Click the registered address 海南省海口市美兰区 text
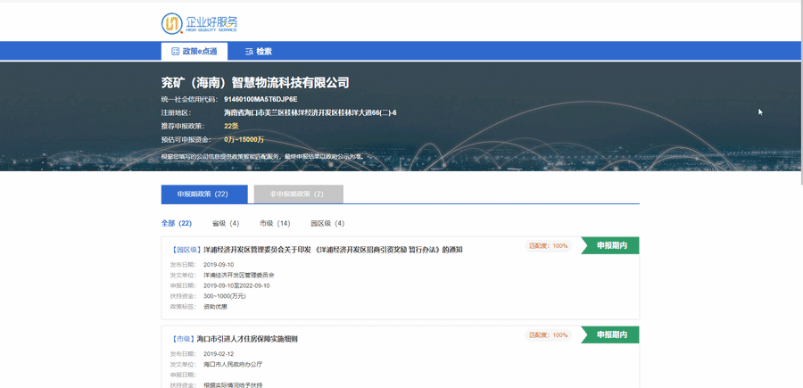This screenshot has width=803, height=388. tap(310, 112)
